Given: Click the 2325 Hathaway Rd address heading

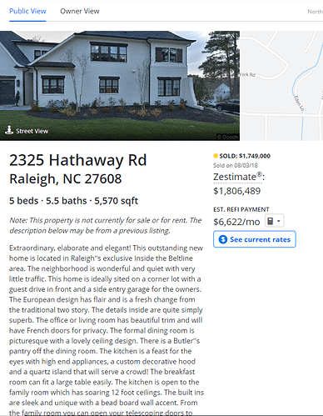Looking at the screenshot, I should [x=78, y=160].
